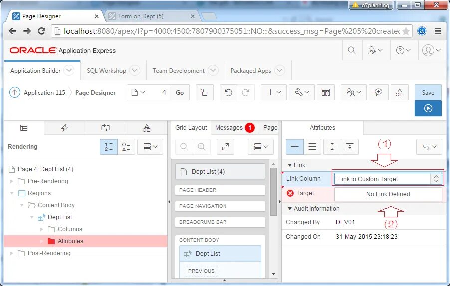Open the Component View icon
The width and height of the screenshot is (450, 286).
pos(326,92)
